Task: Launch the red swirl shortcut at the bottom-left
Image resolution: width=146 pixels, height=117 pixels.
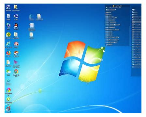Action: pyautogui.click(x=8, y=108)
